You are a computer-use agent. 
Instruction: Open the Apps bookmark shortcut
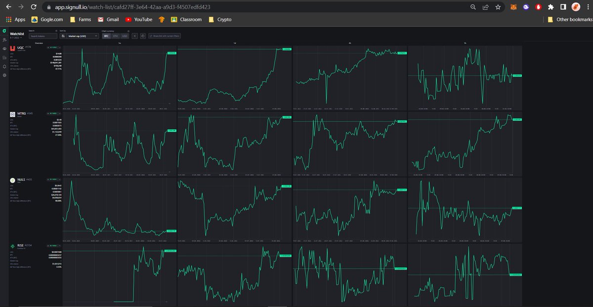[15, 19]
